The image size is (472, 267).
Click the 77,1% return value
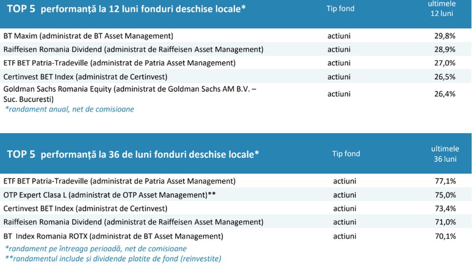coord(445,181)
